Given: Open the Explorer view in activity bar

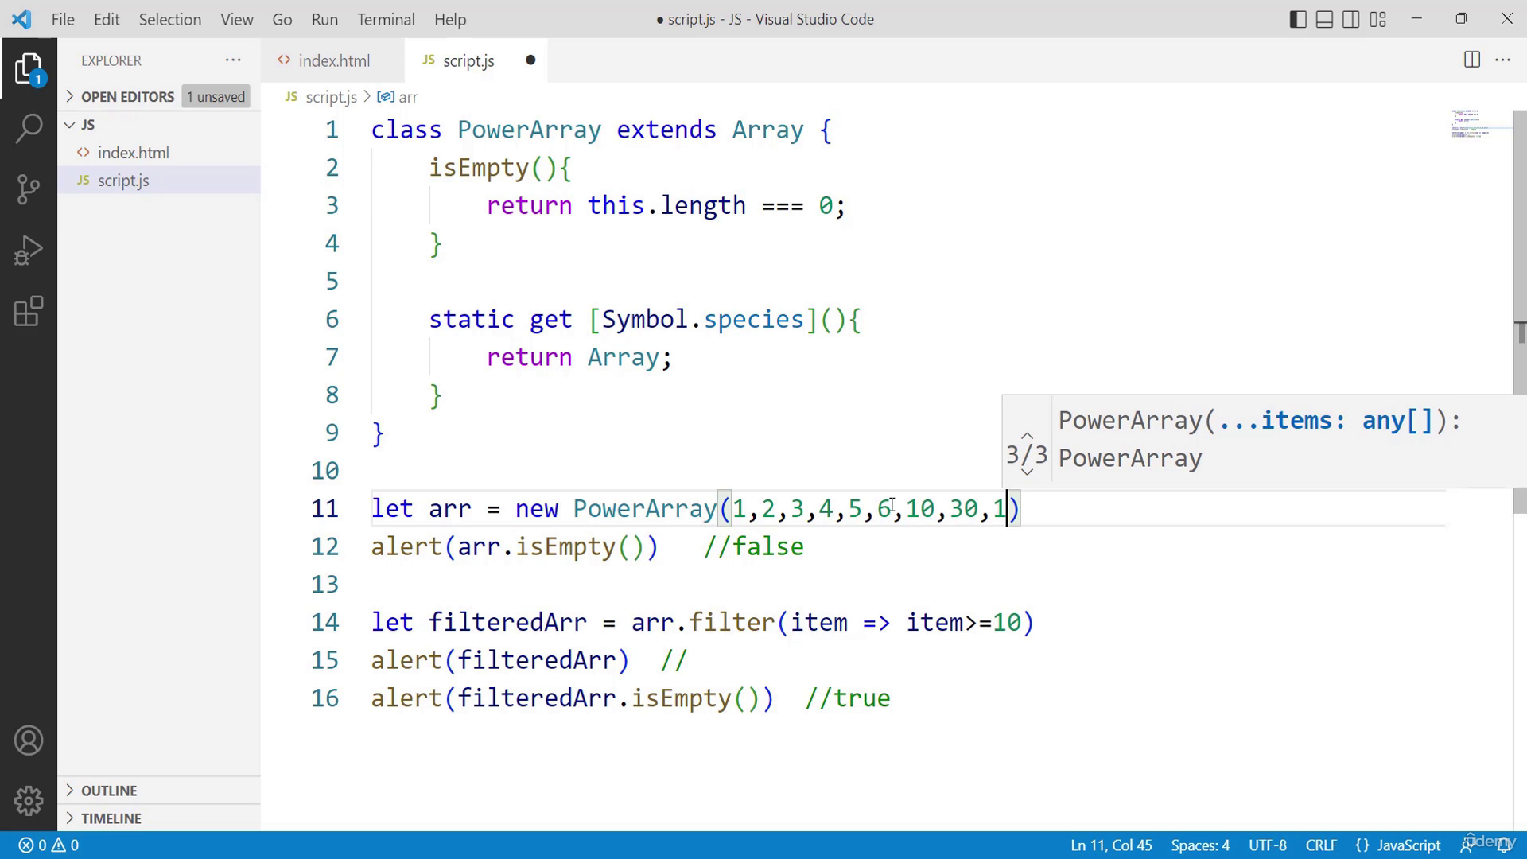Looking at the screenshot, I should (x=29, y=68).
